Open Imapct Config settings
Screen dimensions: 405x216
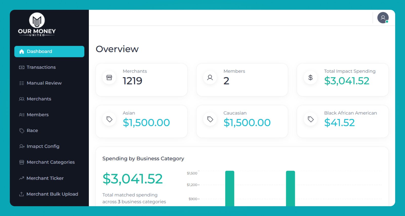[x=43, y=146]
